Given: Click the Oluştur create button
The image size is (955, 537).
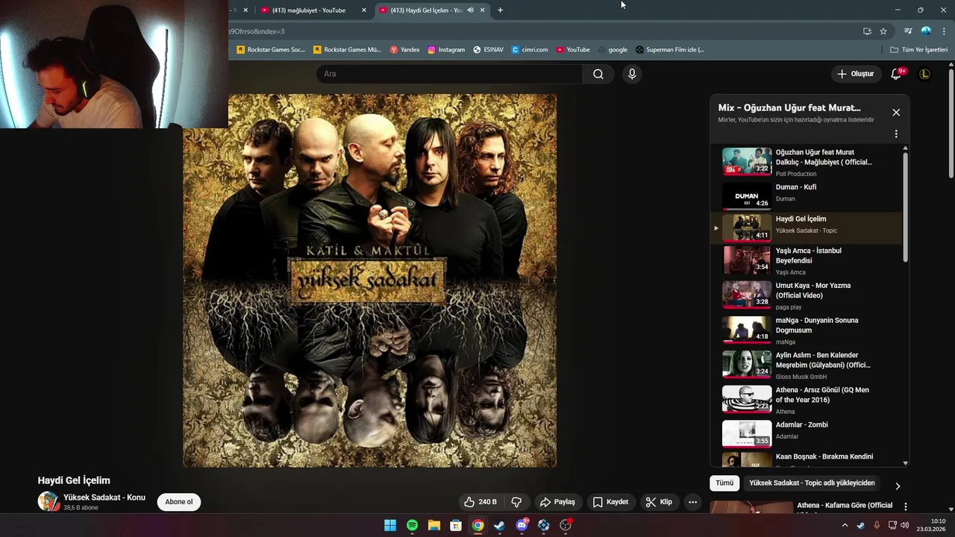Looking at the screenshot, I should click(856, 74).
